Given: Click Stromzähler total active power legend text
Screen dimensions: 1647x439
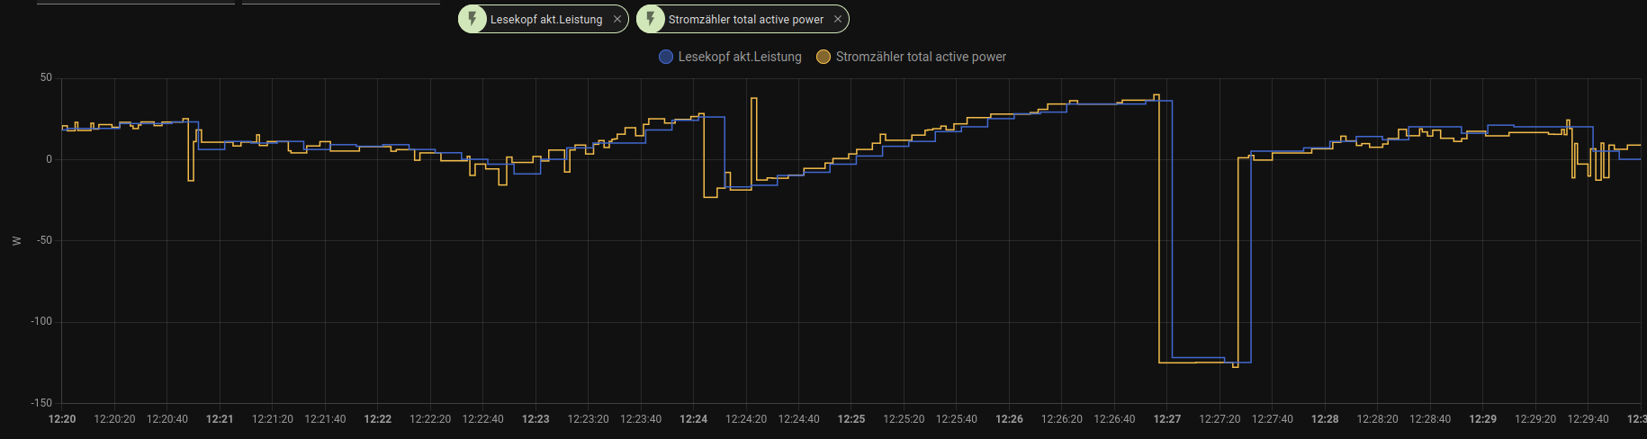Looking at the screenshot, I should (921, 57).
